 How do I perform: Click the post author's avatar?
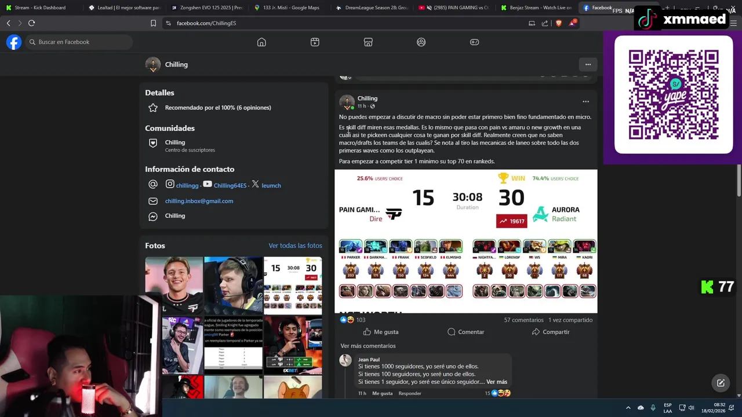point(347,102)
